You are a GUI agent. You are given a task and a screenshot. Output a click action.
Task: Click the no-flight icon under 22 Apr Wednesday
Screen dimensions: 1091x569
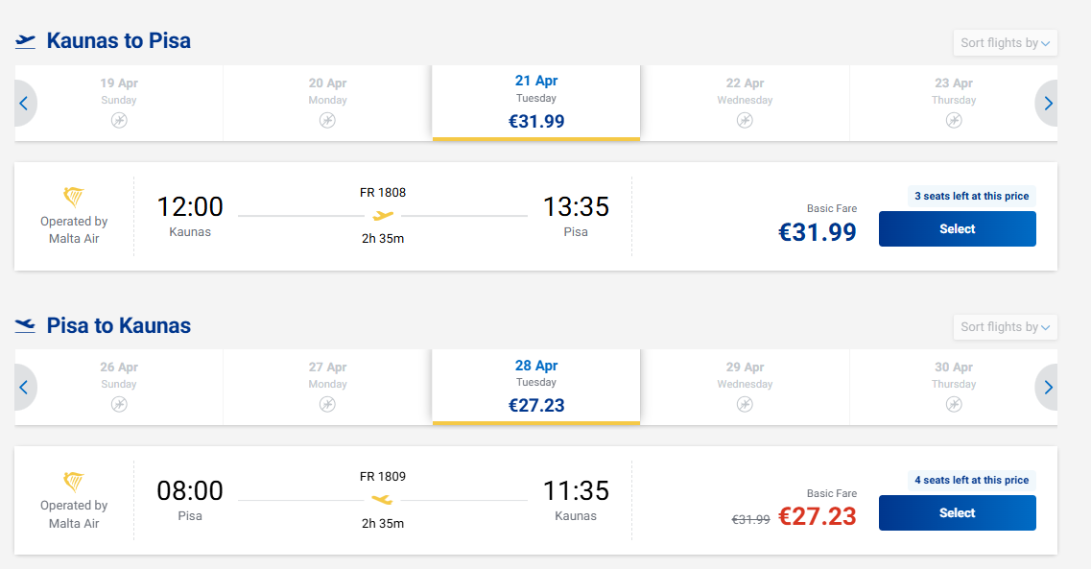point(745,120)
